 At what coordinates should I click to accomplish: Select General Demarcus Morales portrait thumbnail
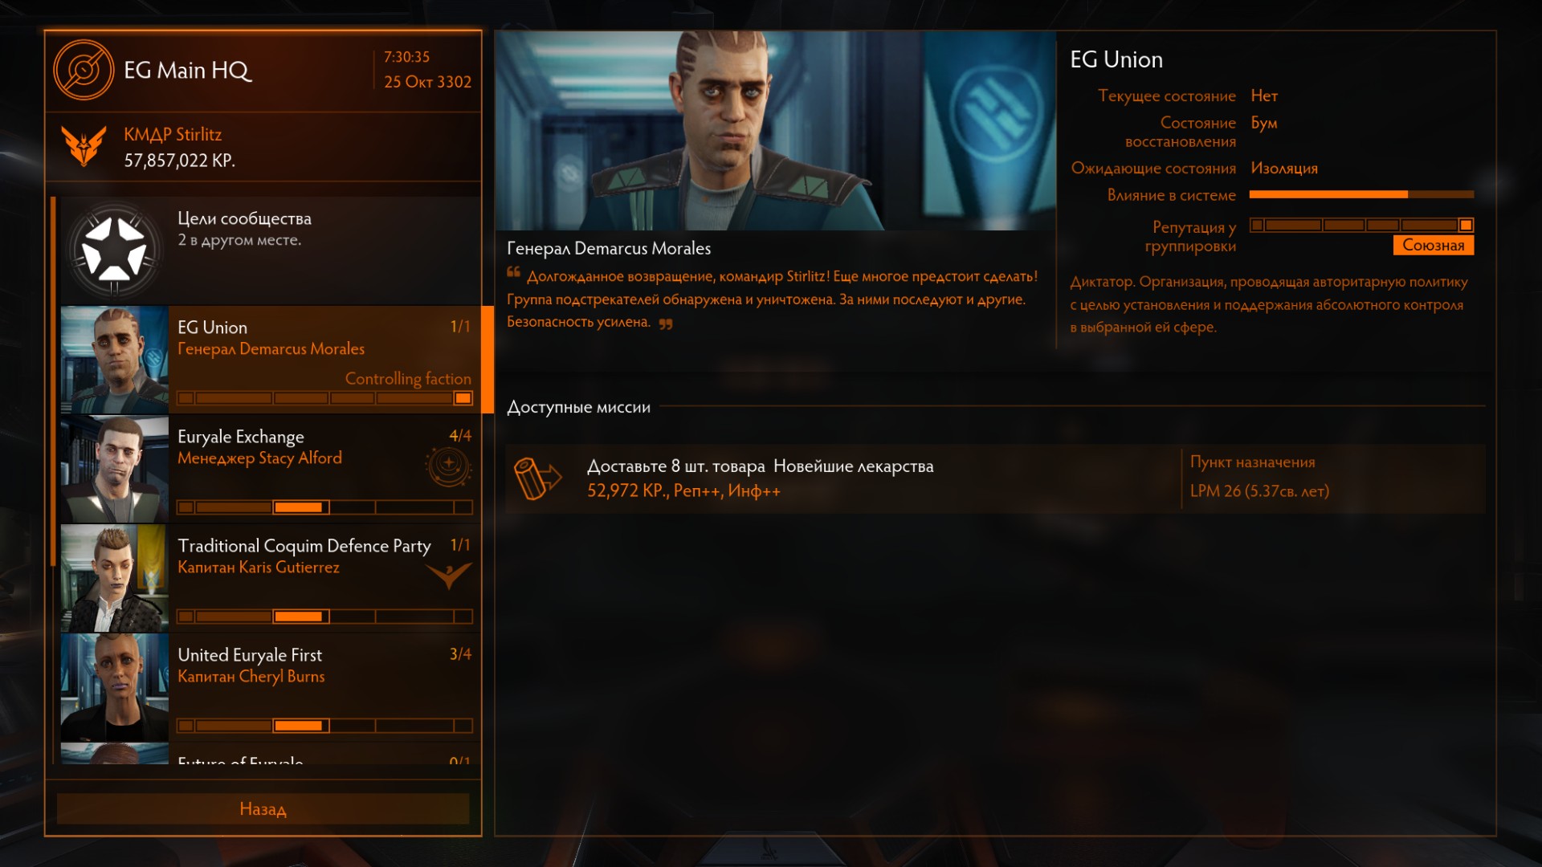click(x=115, y=360)
